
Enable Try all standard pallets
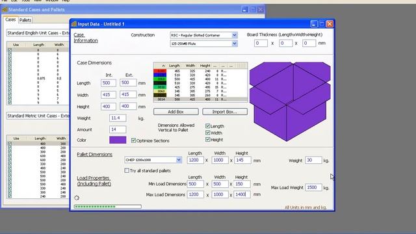127,170
